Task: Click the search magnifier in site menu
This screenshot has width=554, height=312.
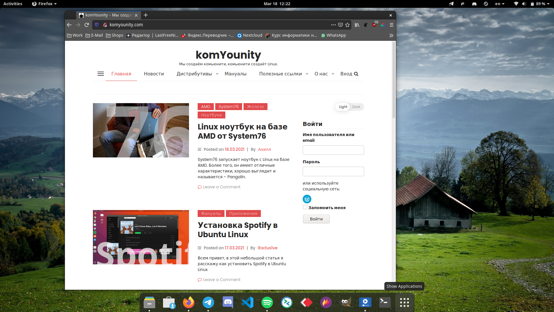Action: (x=356, y=74)
